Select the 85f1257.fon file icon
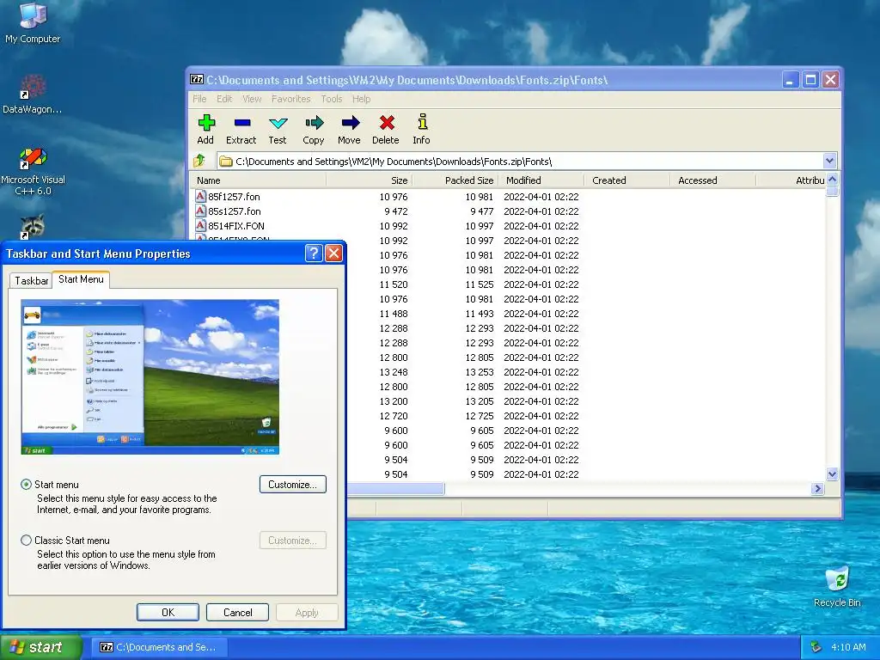The width and height of the screenshot is (880, 660). (200, 197)
